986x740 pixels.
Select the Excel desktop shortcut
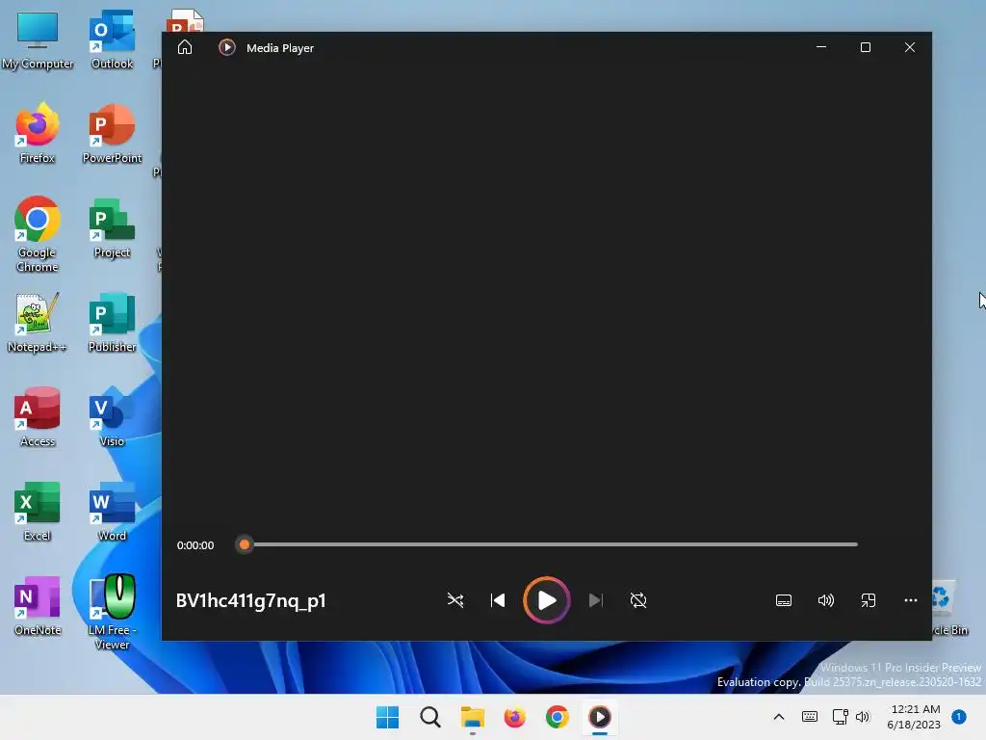coord(38,512)
